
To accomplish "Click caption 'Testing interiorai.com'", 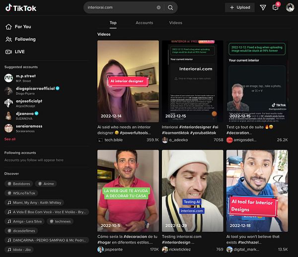I will pyautogui.click(x=181, y=237).
